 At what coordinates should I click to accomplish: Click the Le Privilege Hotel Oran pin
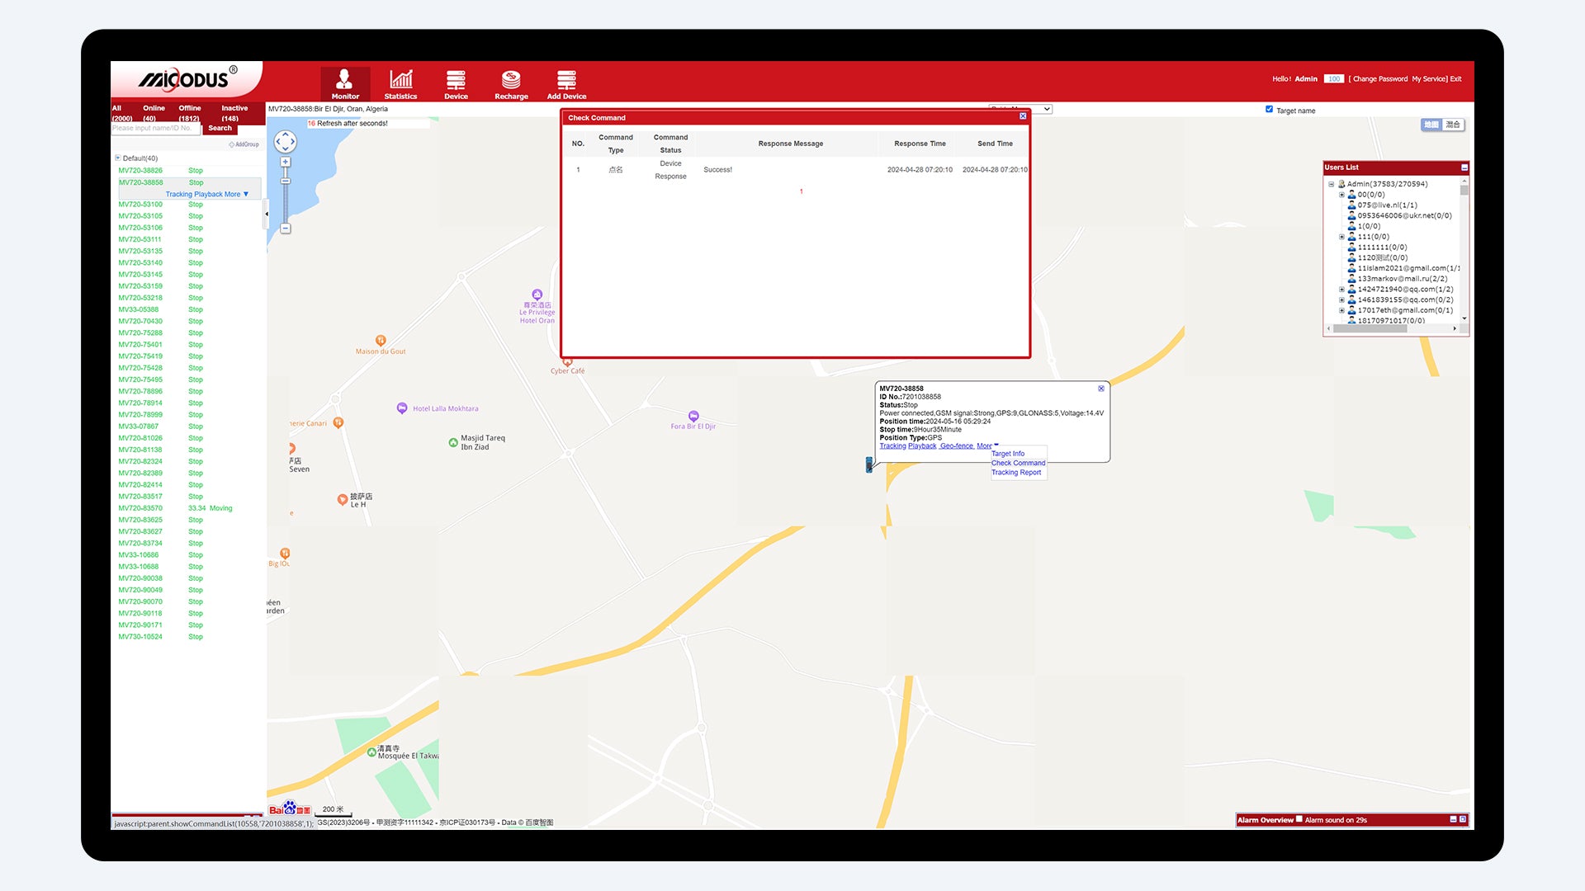(x=537, y=295)
